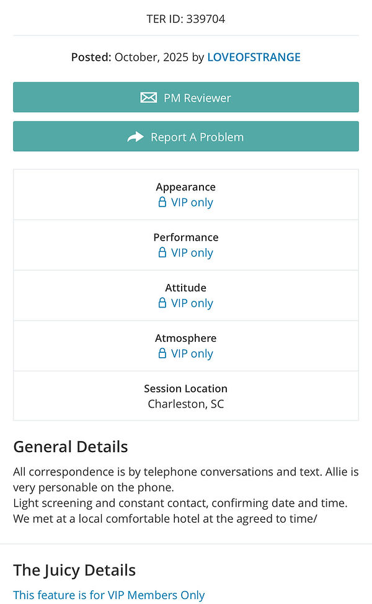Click the share arrow icon on Report A Problem

(135, 136)
